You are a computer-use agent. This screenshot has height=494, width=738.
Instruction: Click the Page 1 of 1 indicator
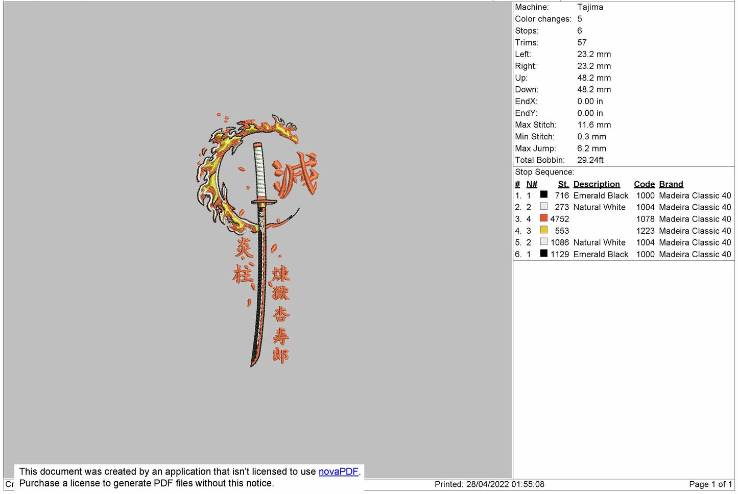pos(710,484)
